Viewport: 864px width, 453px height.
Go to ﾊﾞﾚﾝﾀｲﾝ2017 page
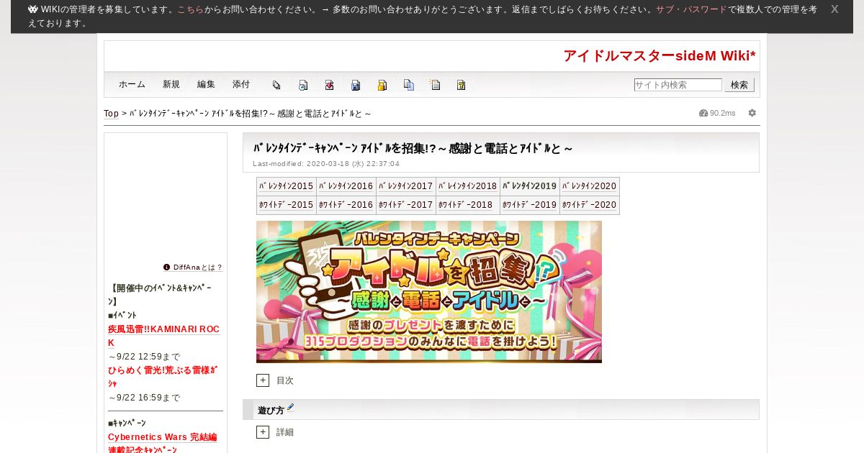tap(406, 186)
